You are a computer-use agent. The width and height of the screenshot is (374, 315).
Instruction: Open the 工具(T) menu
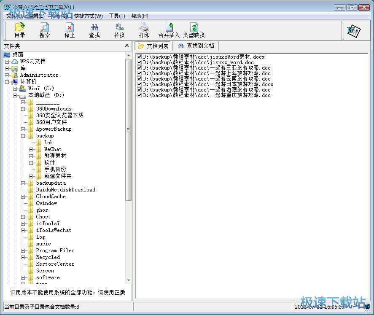(117, 16)
